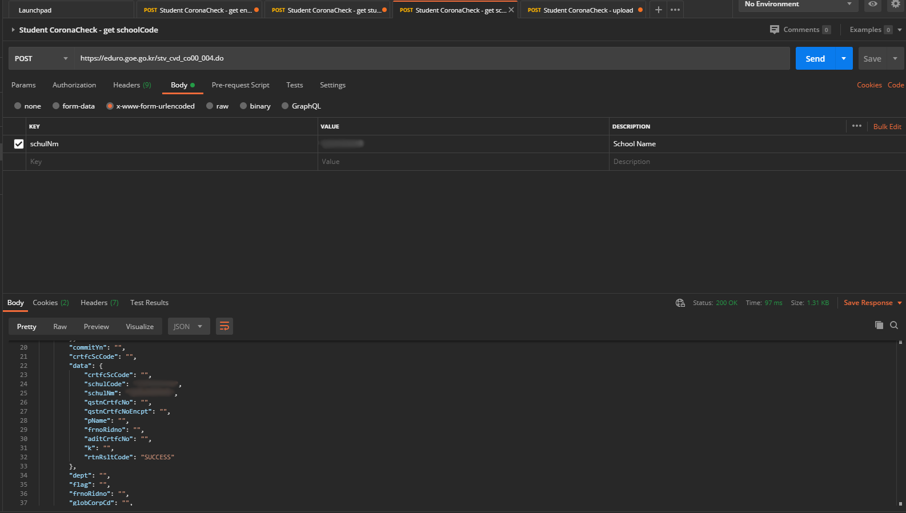Viewport: 906px width, 513px height.
Task: Open column options three-dot icon beside Bulk Edit
Action: click(x=857, y=126)
